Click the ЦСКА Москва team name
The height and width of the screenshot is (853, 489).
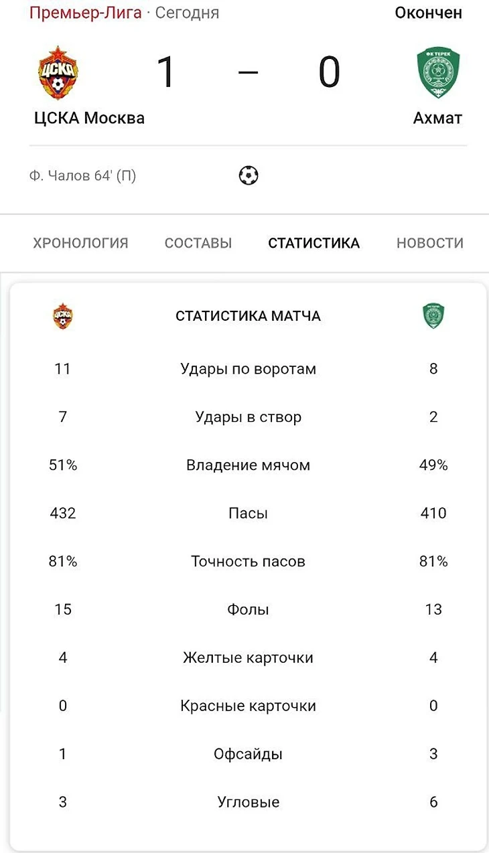[x=90, y=119]
